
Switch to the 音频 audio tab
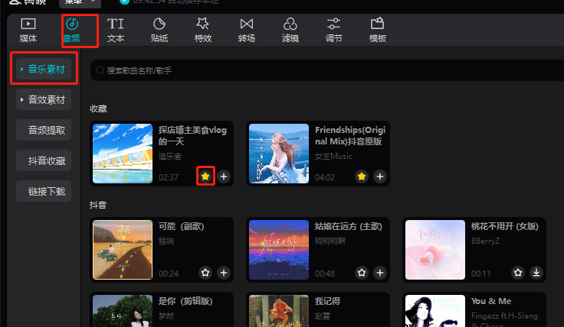(x=72, y=30)
